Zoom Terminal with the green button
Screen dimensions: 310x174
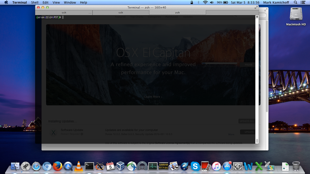(47, 7)
